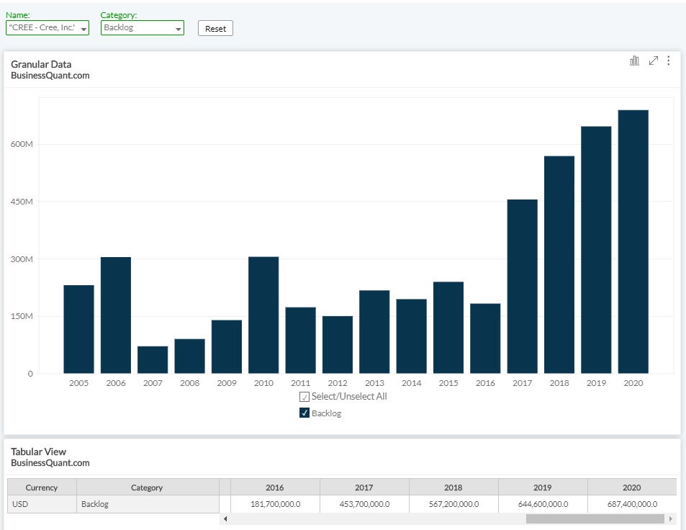Click the 2009 bar in chart
Viewport: 686px width, 530px height.
[227, 346]
